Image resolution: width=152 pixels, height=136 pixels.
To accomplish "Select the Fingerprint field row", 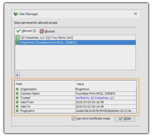I will pos(75,111).
